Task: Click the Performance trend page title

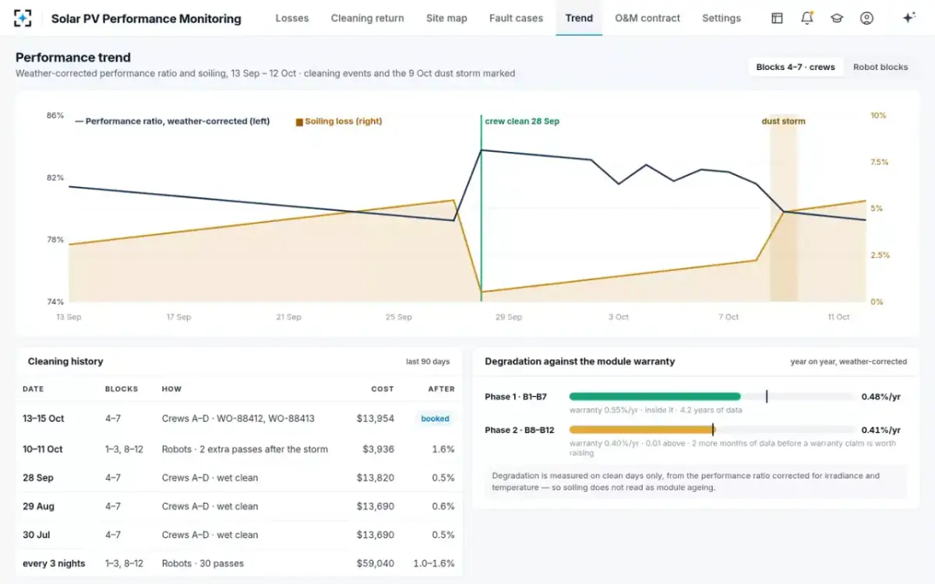Action: coord(73,57)
